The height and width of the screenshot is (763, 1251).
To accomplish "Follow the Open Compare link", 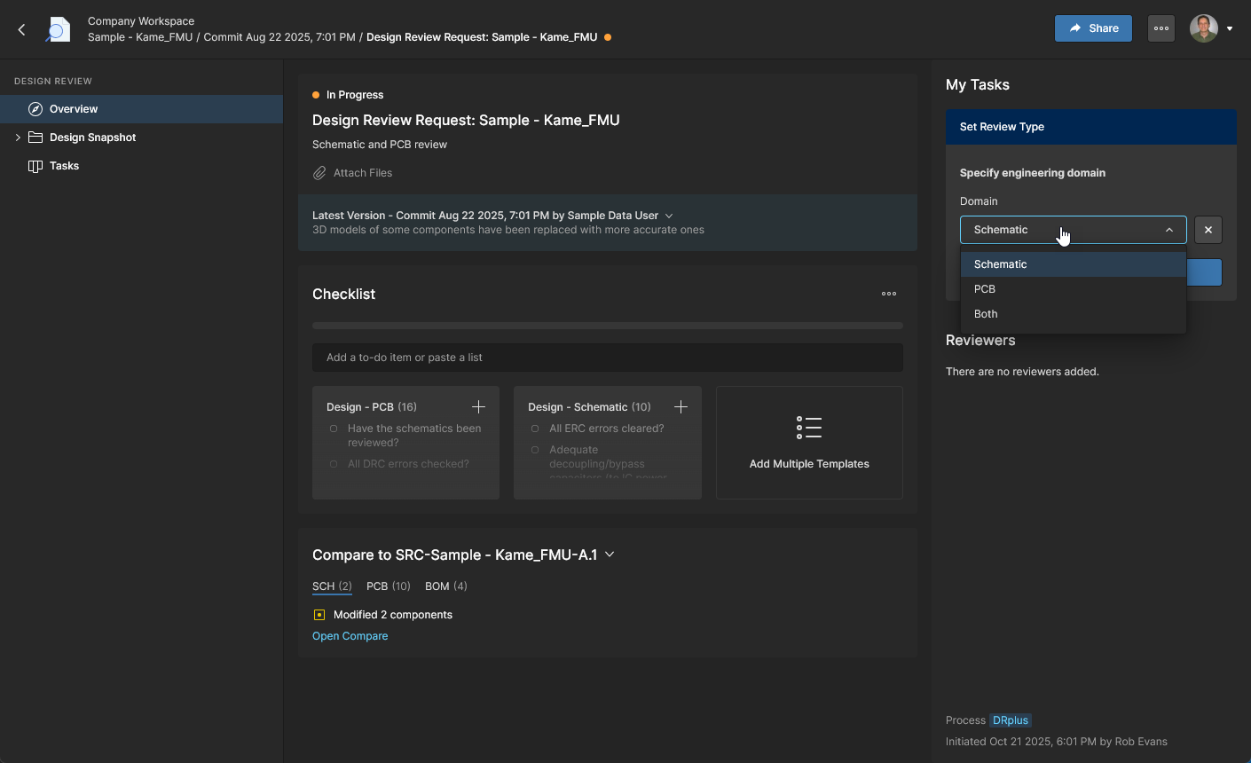I will click(x=350, y=636).
